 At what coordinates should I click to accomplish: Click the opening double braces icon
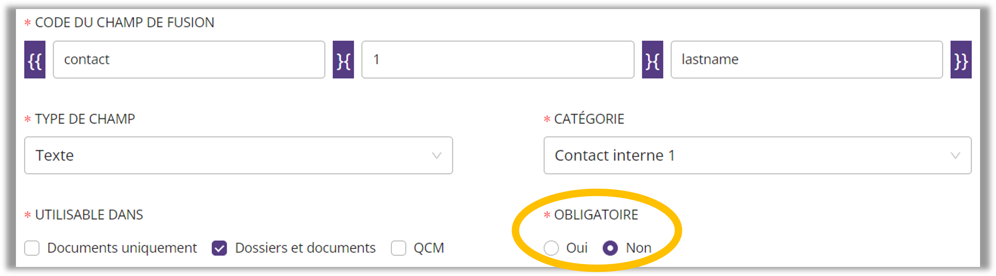pyautogui.click(x=35, y=60)
